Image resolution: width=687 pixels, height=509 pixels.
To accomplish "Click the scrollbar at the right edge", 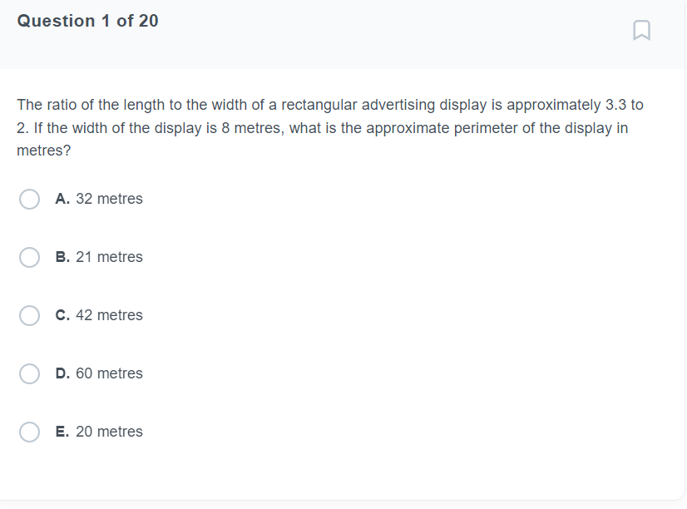I will coord(682,250).
